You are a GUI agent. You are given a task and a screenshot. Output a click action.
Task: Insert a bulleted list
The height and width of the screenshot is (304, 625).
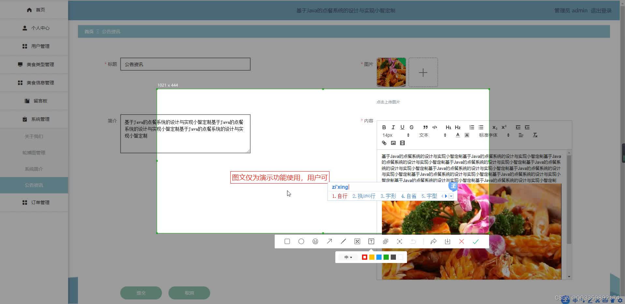tap(481, 127)
